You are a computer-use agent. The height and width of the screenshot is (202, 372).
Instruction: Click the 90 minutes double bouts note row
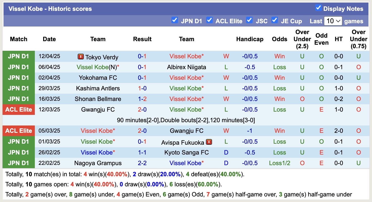(x=186, y=120)
